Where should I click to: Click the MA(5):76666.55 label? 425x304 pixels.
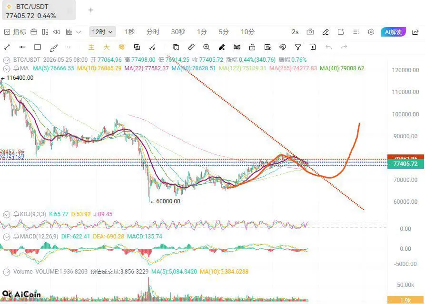pyautogui.click(x=54, y=68)
